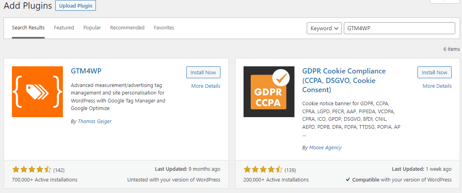462x193 pixels.
Task: Switch to the Featured tab
Action: pyautogui.click(x=64, y=28)
